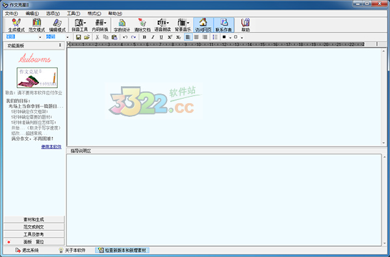Pick the black text color swatch
This screenshot has width=390, height=257.
[x=224, y=37]
